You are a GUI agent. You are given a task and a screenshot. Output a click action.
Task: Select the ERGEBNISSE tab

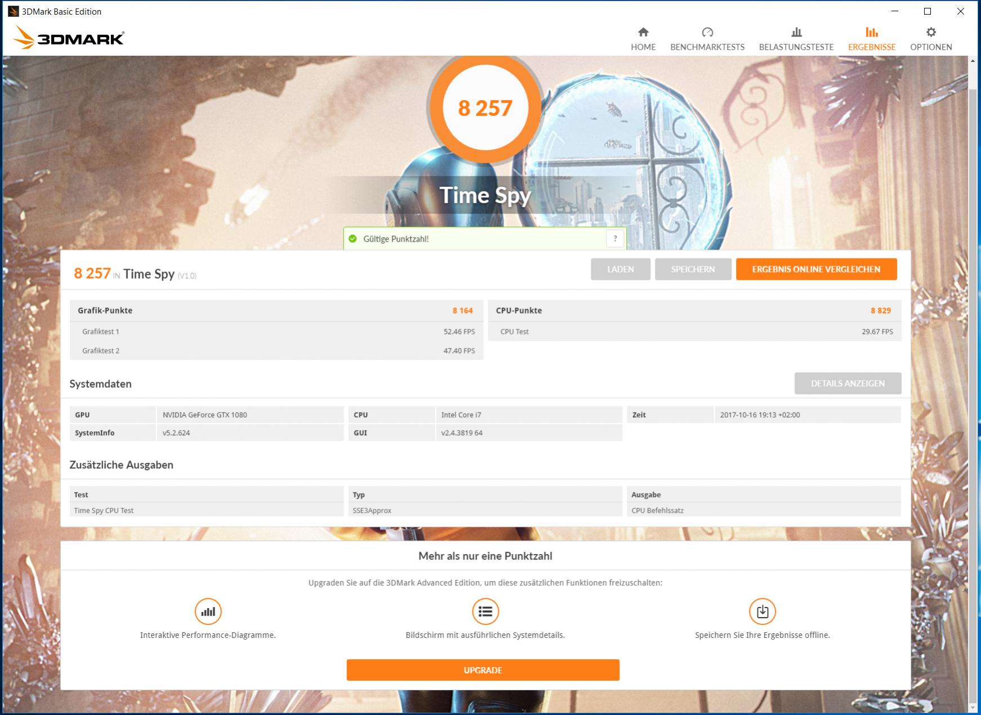click(872, 39)
